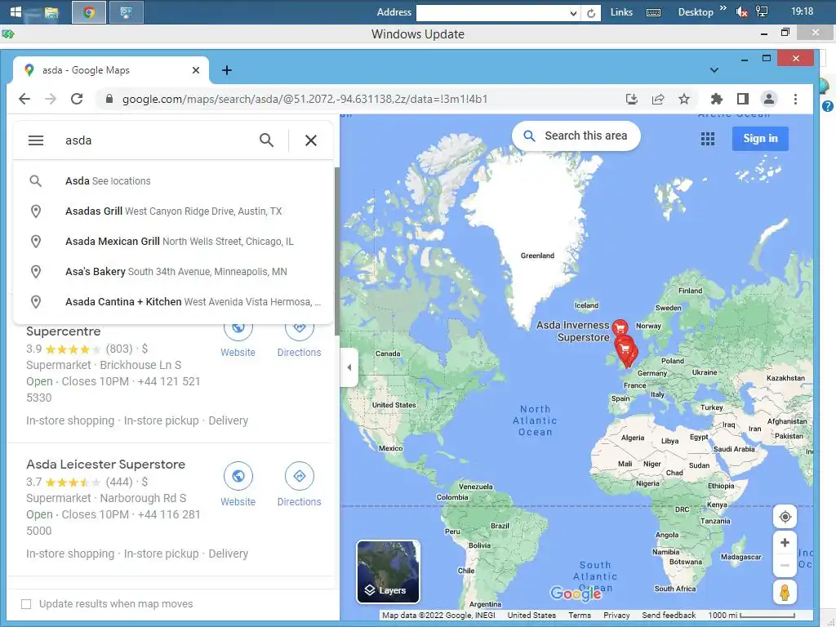This screenshot has height=627, width=836.
Task: Open the Chrome tab search chevron
Action: click(x=714, y=70)
